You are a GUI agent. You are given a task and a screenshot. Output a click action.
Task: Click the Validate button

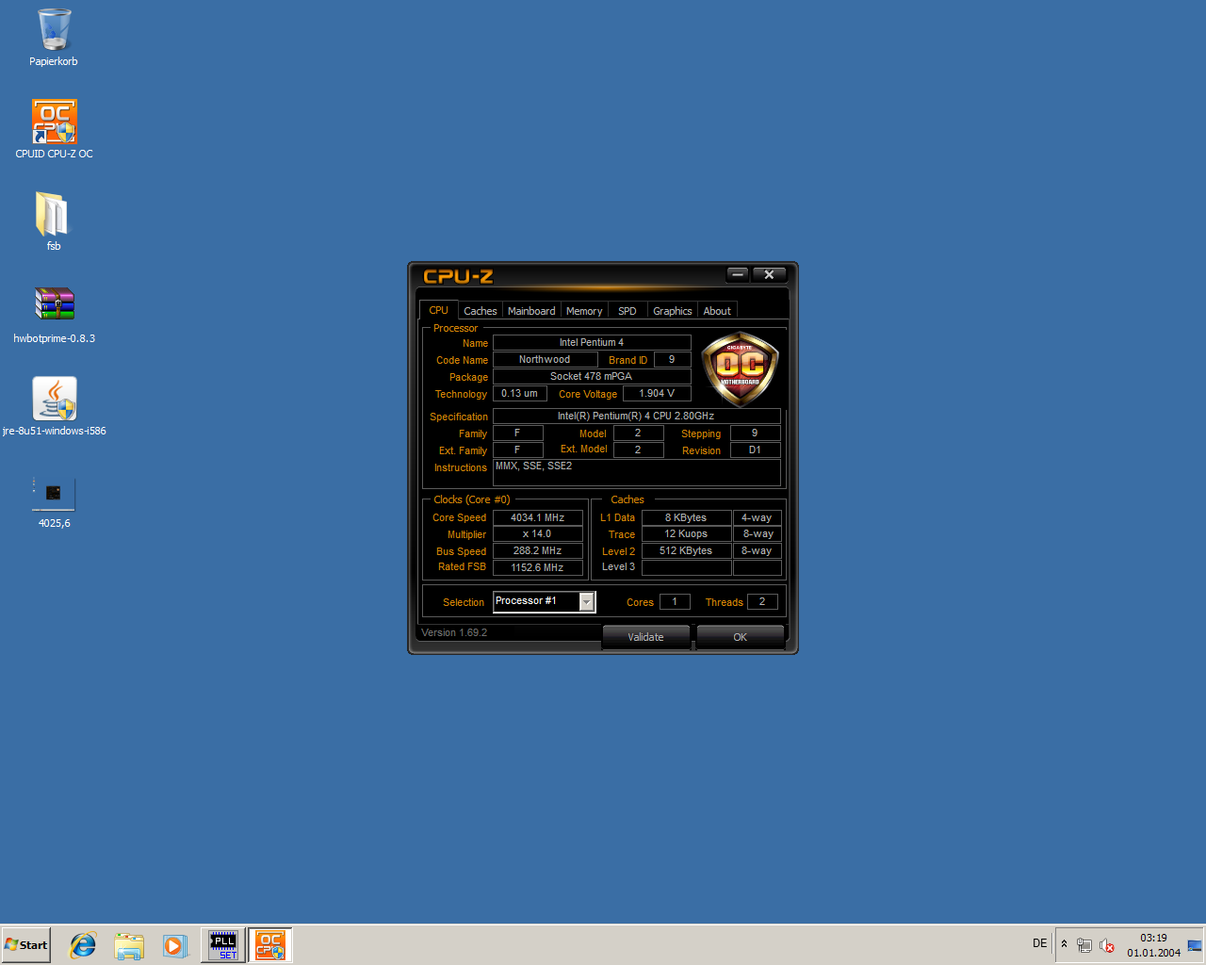[x=646, y=637]
